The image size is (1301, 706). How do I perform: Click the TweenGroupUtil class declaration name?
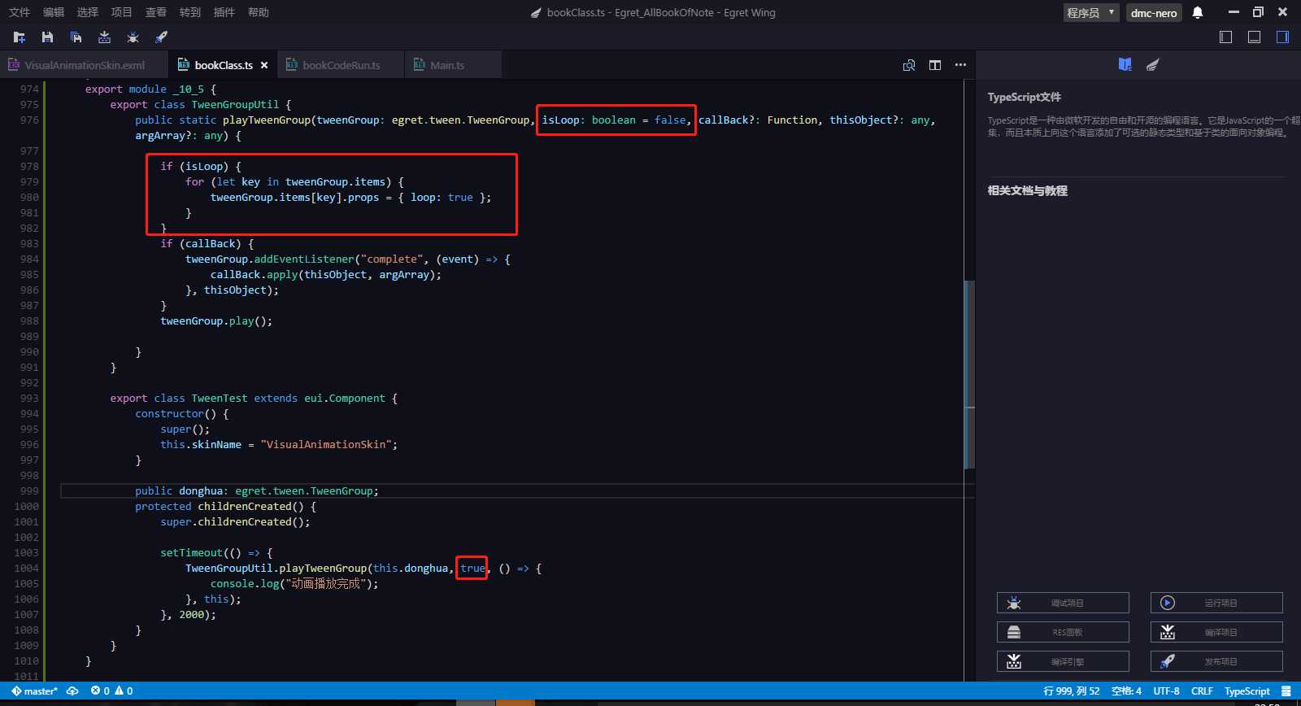click(235, 105)
